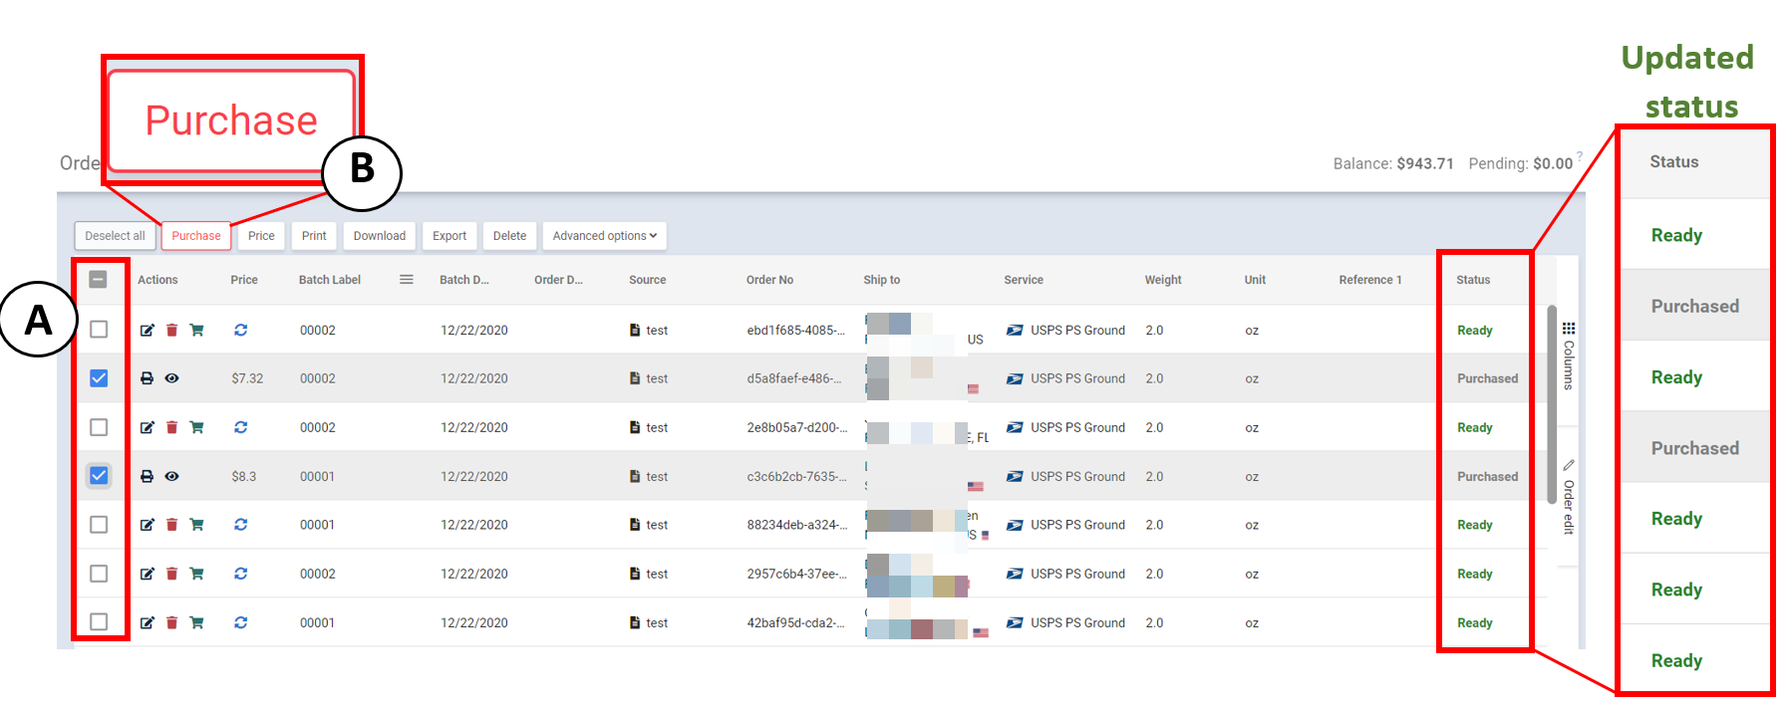Sort by the Weight column header
The width and height of the screenshot is (1791, 711).
(1163, 280)
